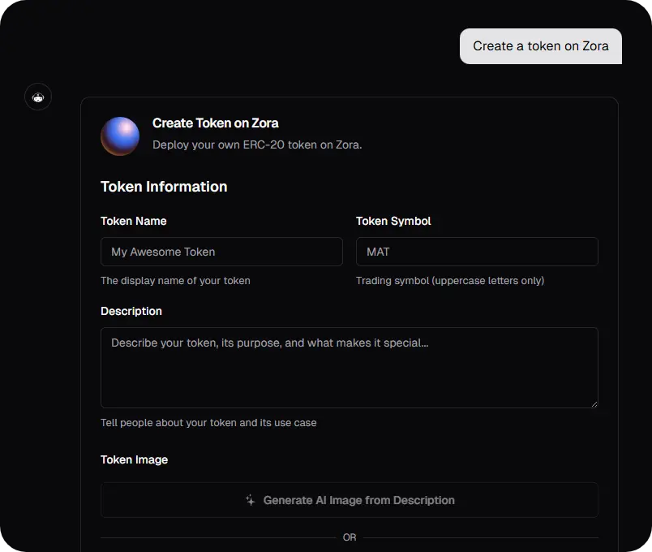Click the 'Token Information' heading
The height and width of the screenshot is (552, 652).
point(164,187)
